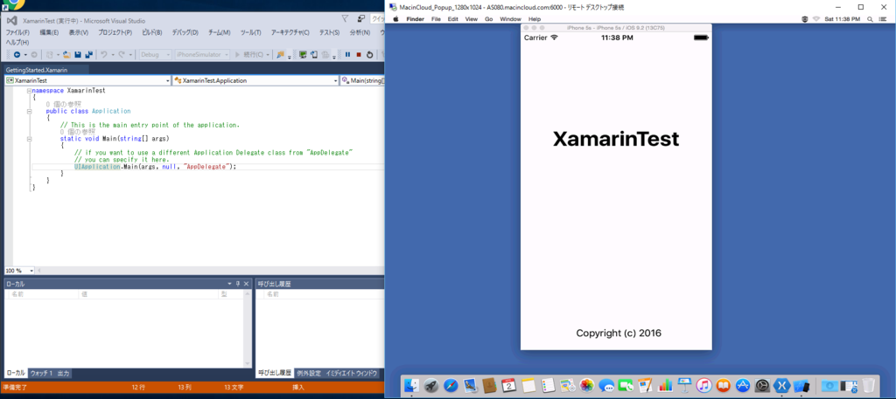Click the Open File folder icon
Image resolution: width=896 pixels, height=399 pixels.
(x=66, y=55)
